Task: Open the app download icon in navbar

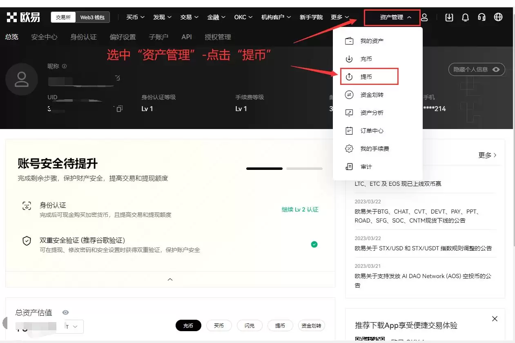Action: pos(449,17)
